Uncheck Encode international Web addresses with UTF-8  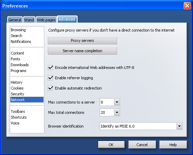[x=50, y=68]
